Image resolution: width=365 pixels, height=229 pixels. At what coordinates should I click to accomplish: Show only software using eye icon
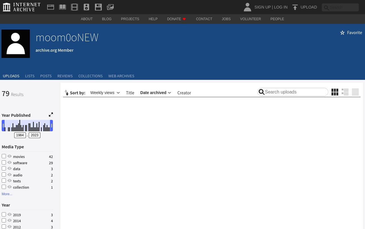coord(10,163)
